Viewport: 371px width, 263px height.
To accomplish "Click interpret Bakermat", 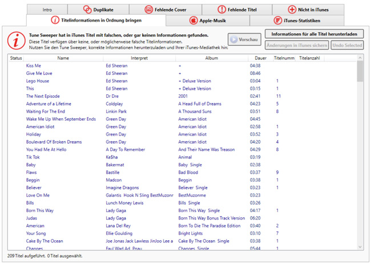I will coord(115,165).
